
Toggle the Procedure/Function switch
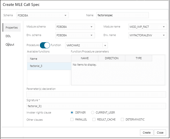point(45,45)
